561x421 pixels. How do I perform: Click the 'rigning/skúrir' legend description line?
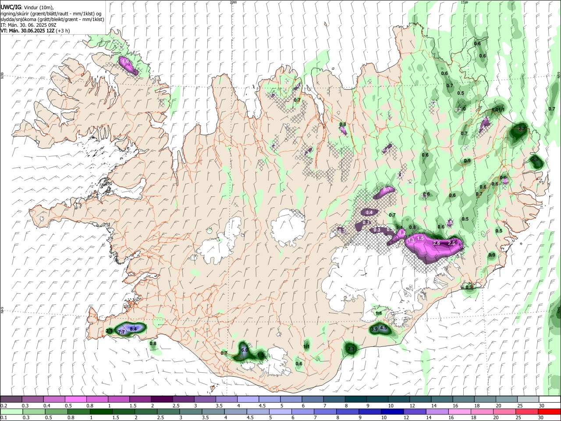tap(51, 14)
